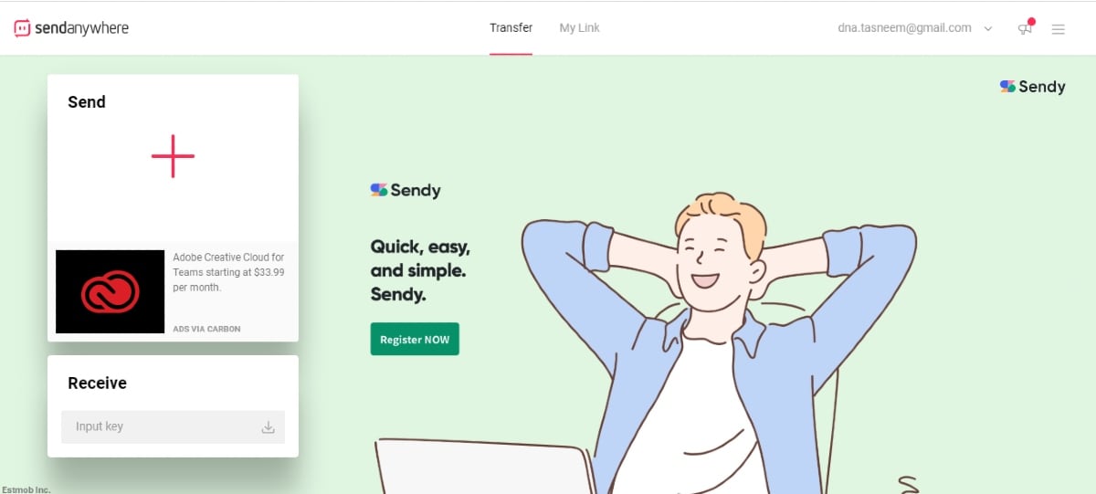
Task: Click the Sendy logo above the headline
Action: pos(406,190)
